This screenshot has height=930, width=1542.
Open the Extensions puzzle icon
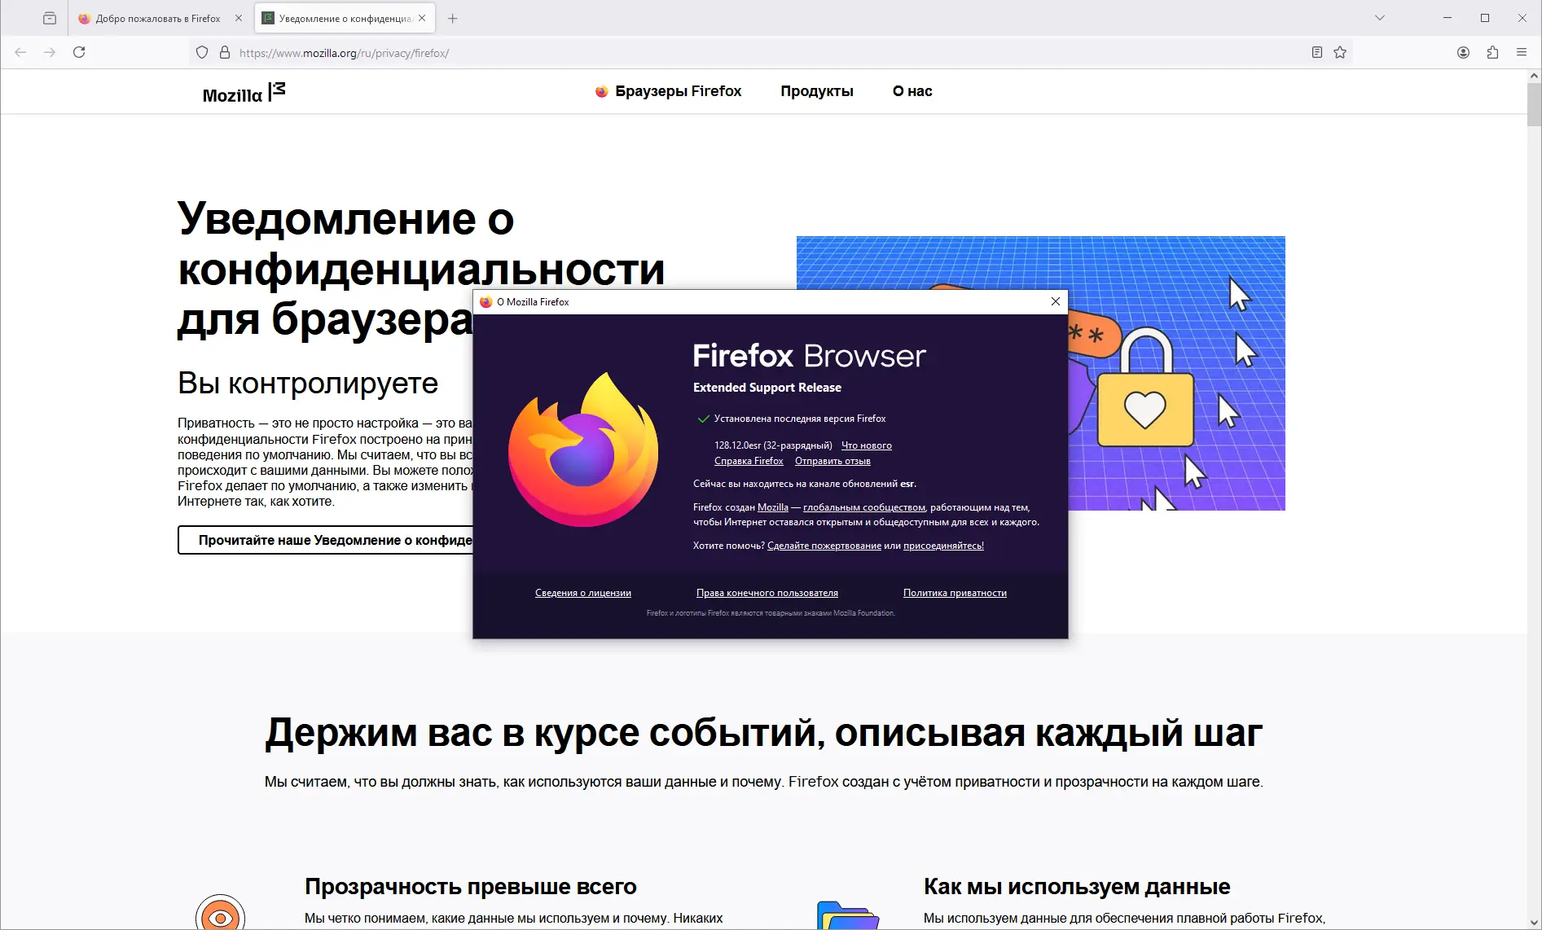[x=1492, y=53]
